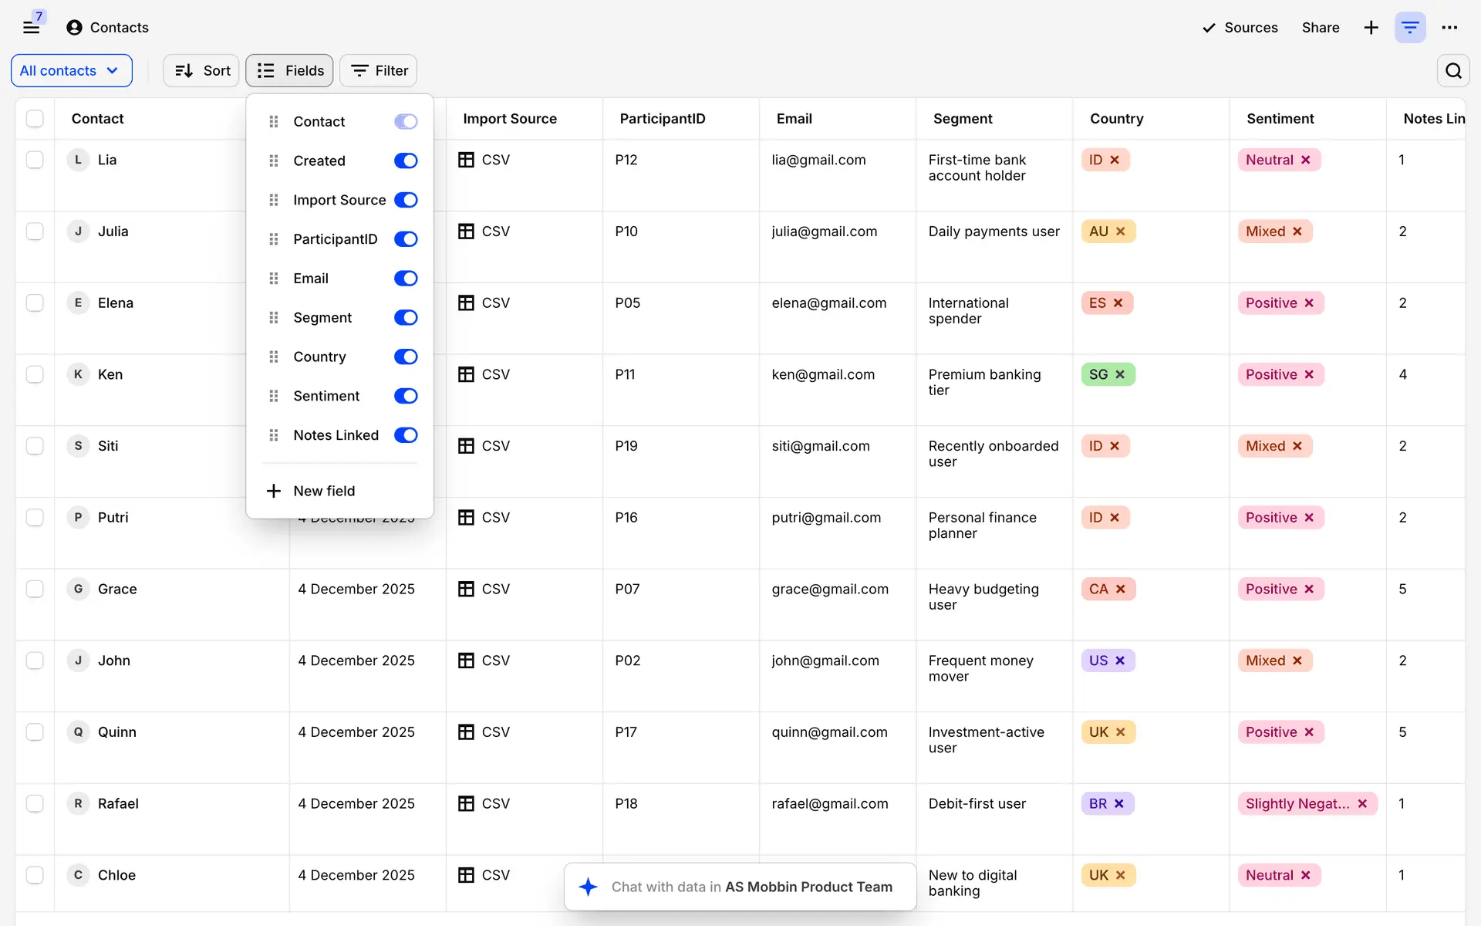Click the Share button
Screen dimensions: 1481x926
tap(1320, 28)
